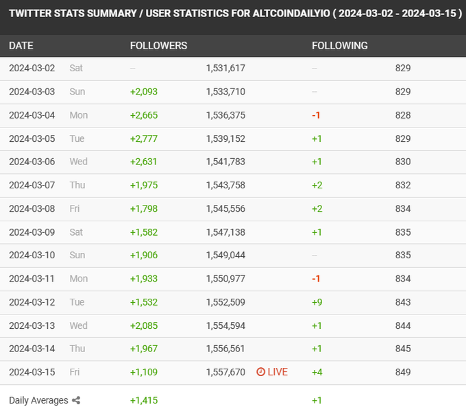Click the +1,906 follower change
The height and width of the screenshot is (409, 466).
coord(144,255)
